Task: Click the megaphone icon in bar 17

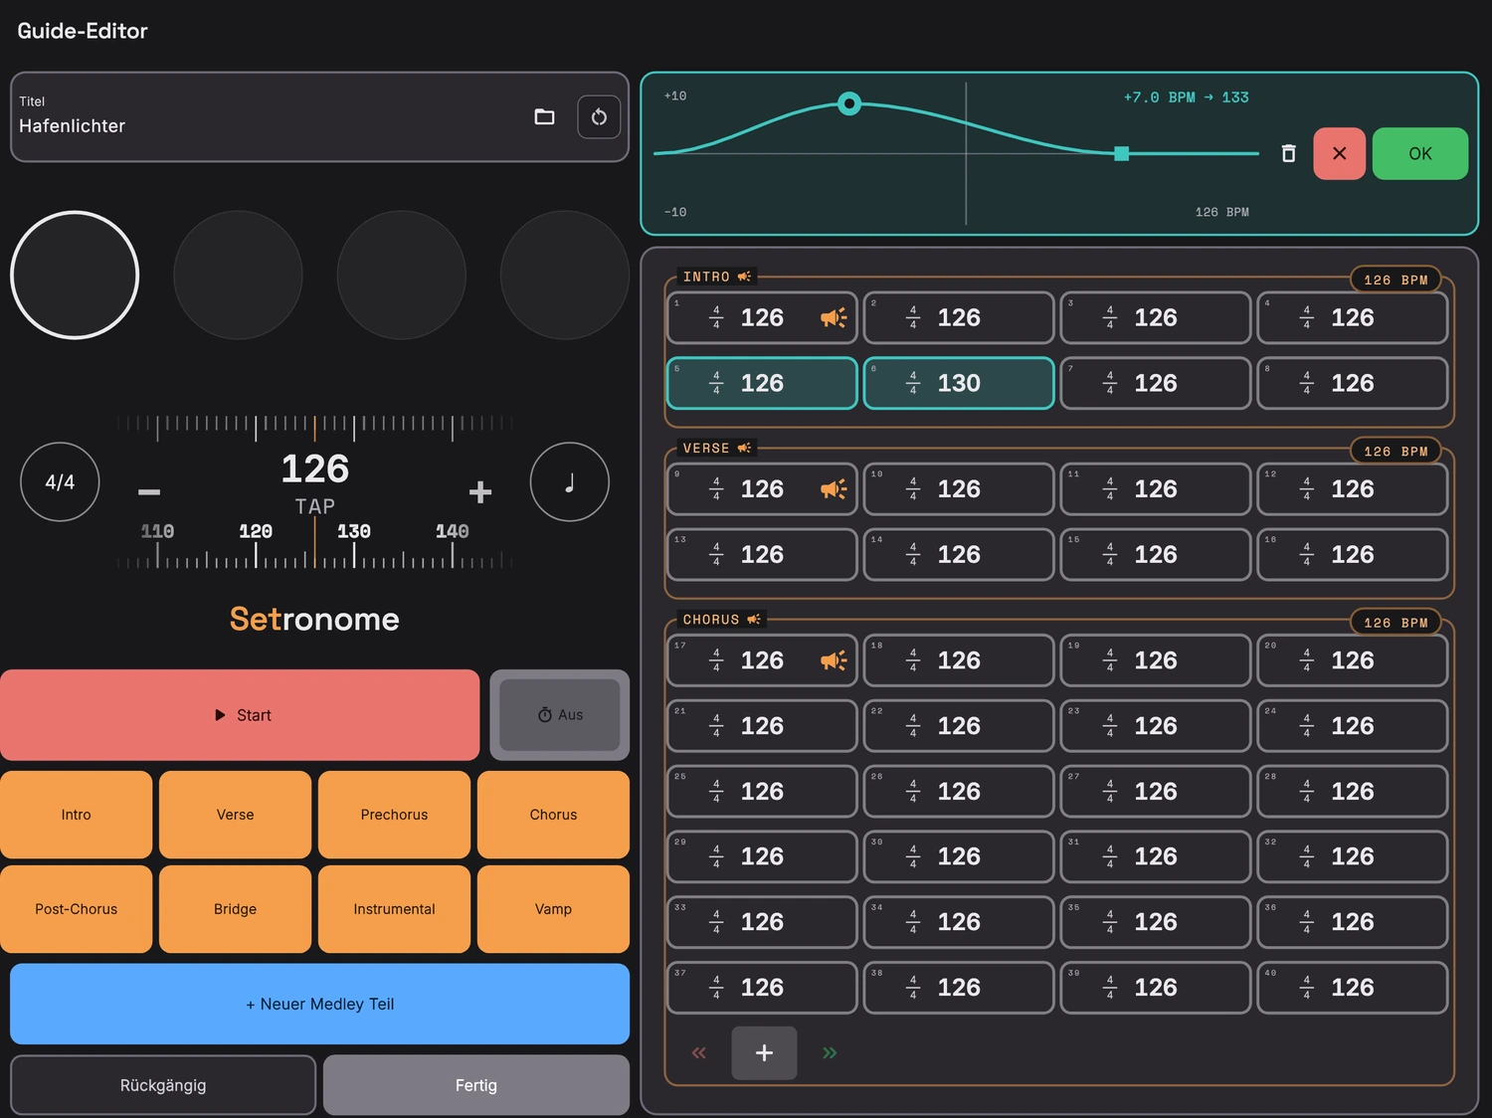Action: (834, 660)
